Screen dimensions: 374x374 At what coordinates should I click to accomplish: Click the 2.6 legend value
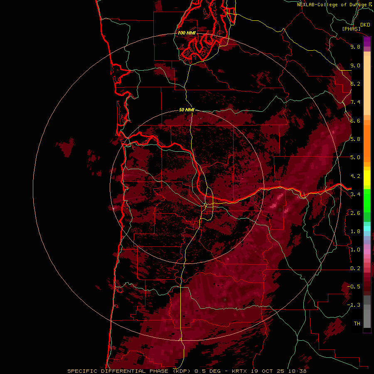(355, 213)
